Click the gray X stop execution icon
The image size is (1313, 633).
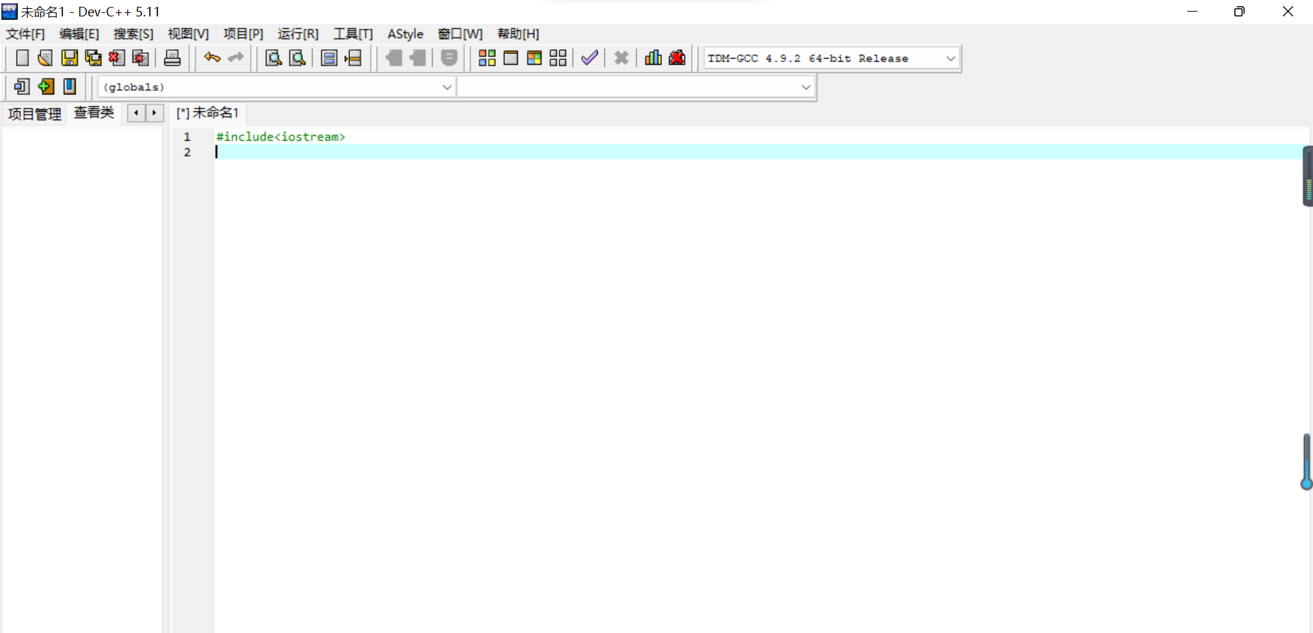coord(621,58)
